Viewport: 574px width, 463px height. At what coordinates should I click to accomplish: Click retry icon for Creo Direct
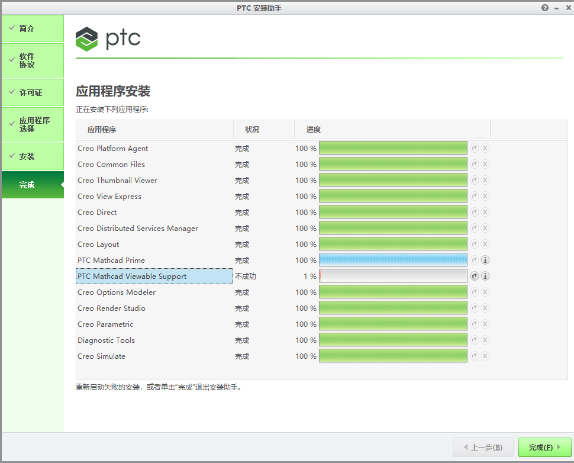(x=475, y=212)
